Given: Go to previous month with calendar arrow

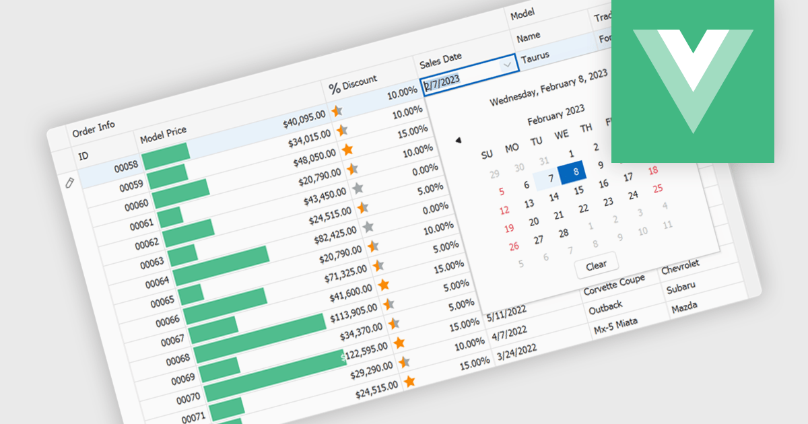Looking at the screenshot, I should point(459,140).
